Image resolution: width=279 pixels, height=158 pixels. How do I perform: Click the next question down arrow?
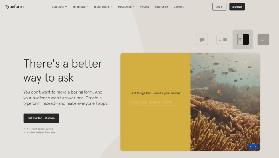(x=256, y=146)
